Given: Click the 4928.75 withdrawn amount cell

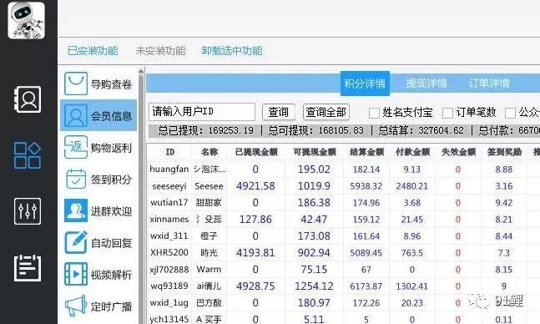Looking at the screenshot, I should click(x=255, y=286).
